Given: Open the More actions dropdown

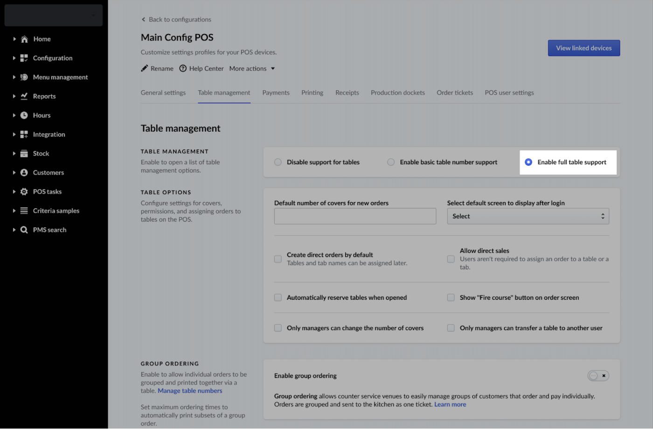Looking at the screenshot, I should click(x=252, y=69).
